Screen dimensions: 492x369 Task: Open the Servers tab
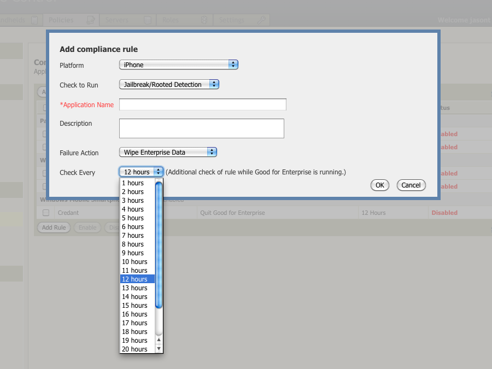click(x=128, y=20)
